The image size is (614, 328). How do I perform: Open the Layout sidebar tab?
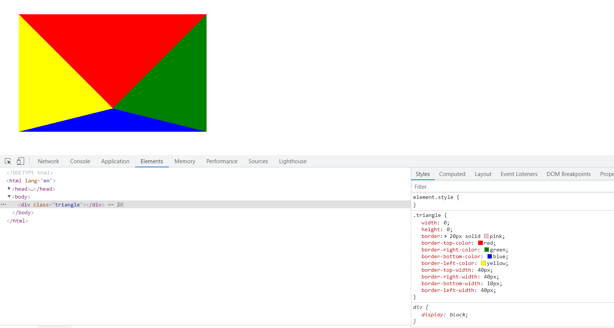coord(483,174)
